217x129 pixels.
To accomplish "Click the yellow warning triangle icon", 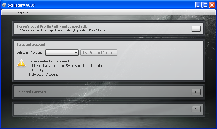I will click(21, 63).
